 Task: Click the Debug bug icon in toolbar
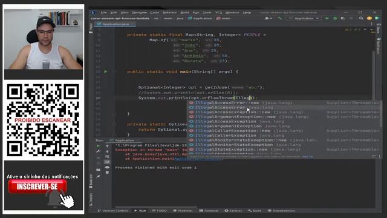[335, 18]
